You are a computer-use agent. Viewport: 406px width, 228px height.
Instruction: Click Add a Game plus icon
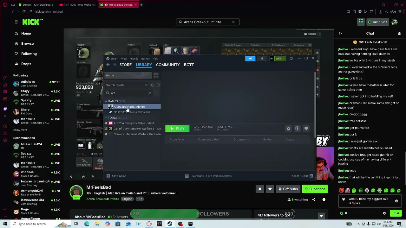(x=108, y=176)
